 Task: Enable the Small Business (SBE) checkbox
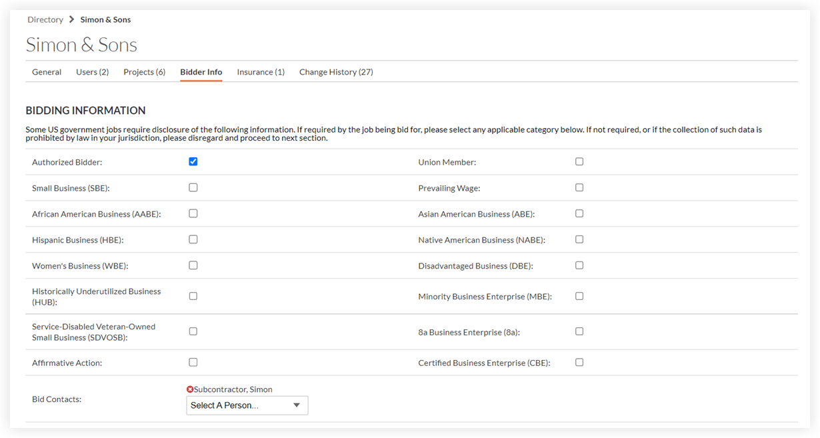click(x=193, y=187)
